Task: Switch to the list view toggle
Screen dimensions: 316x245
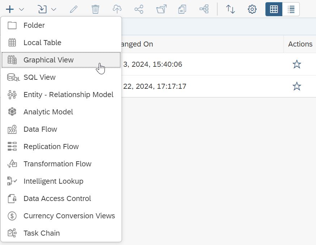Action: pos(291,9)
